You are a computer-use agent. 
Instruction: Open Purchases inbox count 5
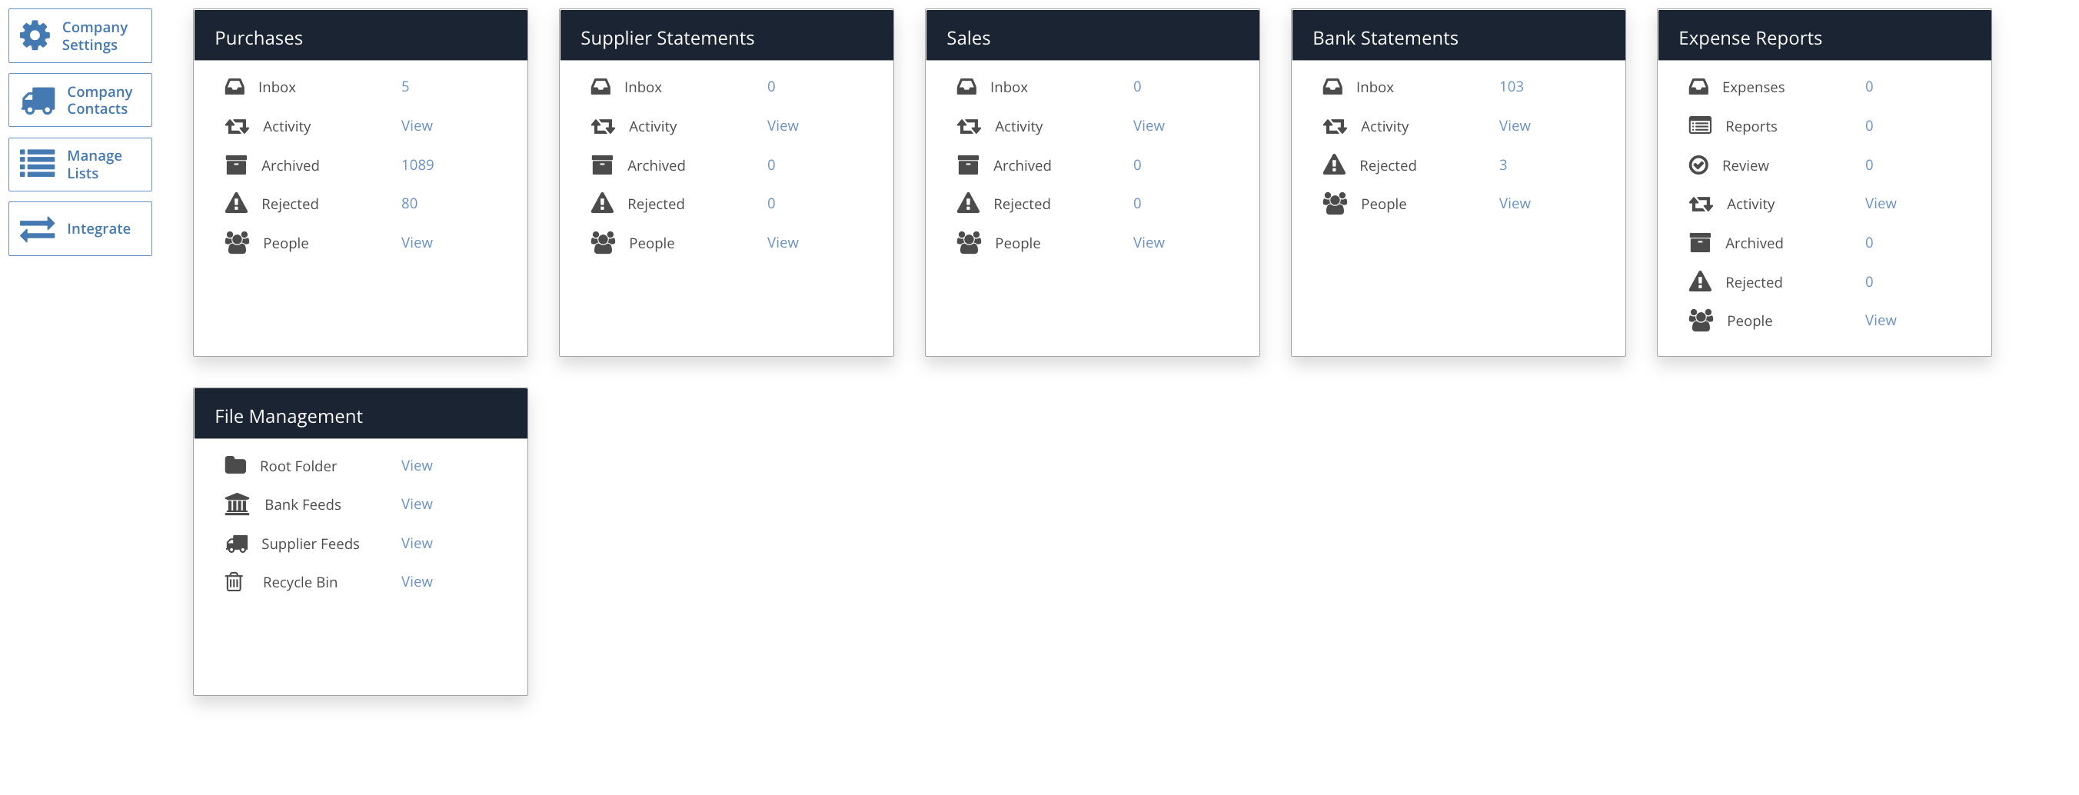[x=405, y=86]
